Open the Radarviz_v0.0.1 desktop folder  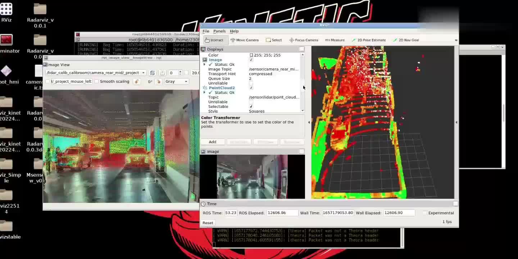(40, 16)
